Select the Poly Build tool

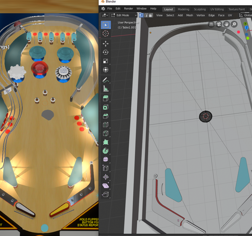click(x=106, y=142)
